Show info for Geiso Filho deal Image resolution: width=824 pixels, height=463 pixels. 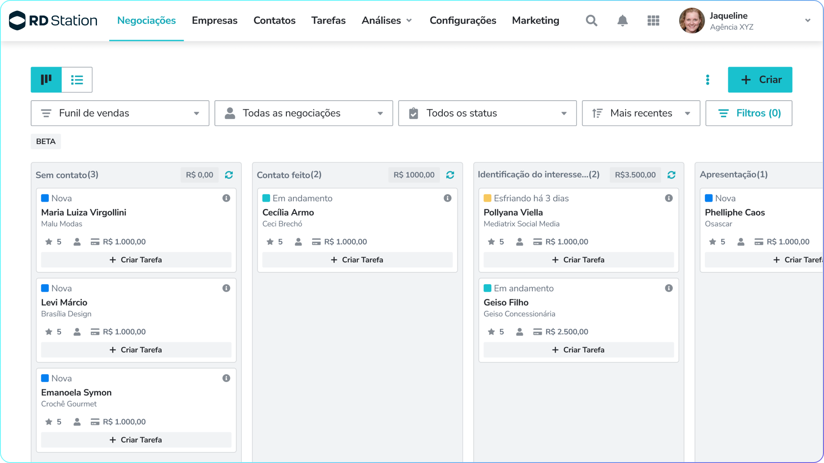pyautogui.click(x=669, y=288)
